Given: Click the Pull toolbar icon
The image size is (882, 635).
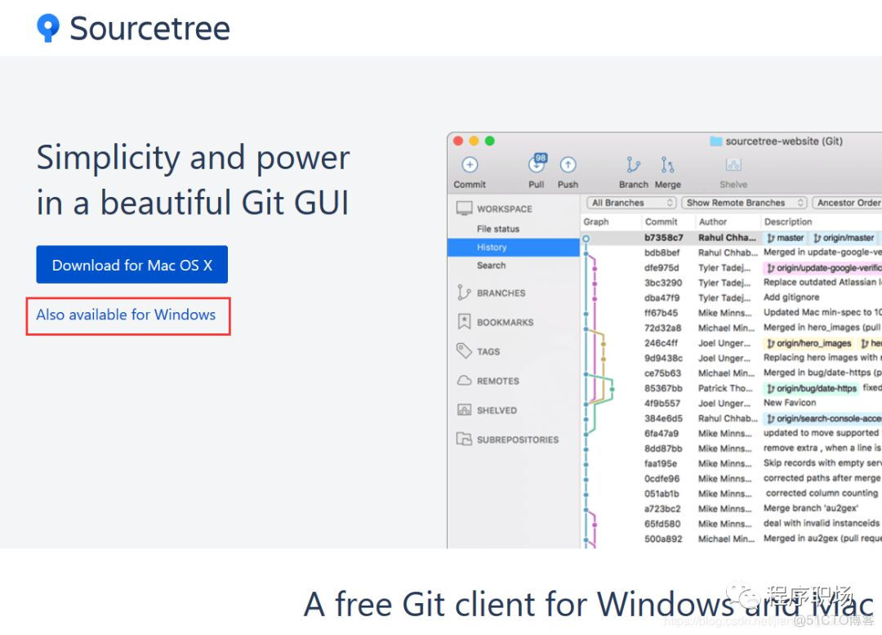Looking at the screenshot, I should tap(537, 163).
